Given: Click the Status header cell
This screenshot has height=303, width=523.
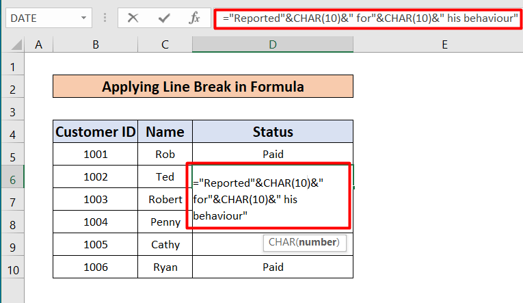Looking at the screenshot, I should [x=273, y=132].
